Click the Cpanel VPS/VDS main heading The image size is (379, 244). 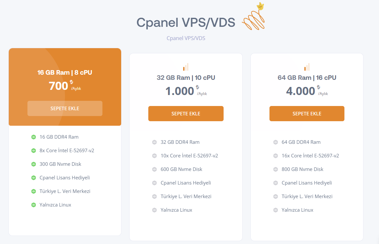[x=186, y=23]
